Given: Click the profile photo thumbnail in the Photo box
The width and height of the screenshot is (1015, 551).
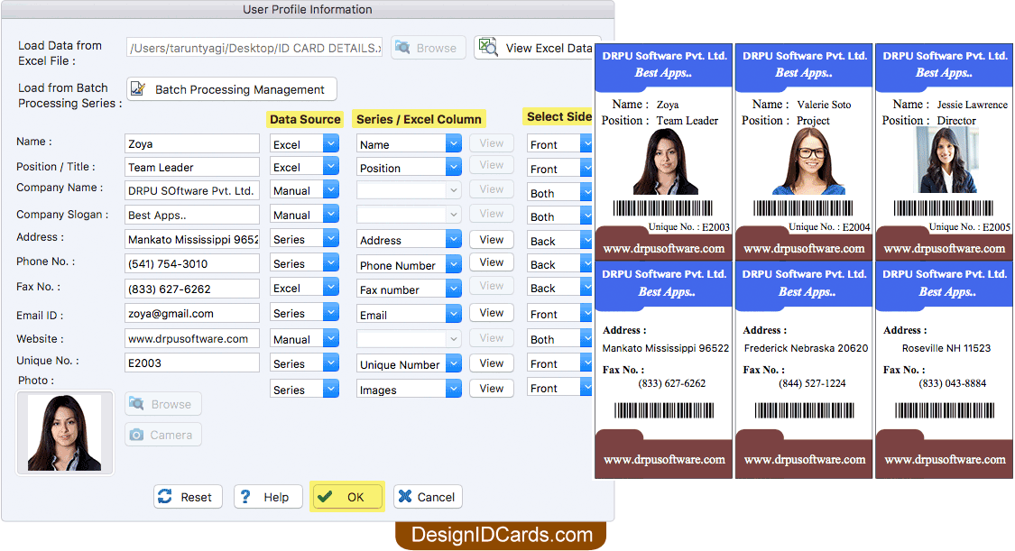Looking at the screenshot, I should [65, 432].
